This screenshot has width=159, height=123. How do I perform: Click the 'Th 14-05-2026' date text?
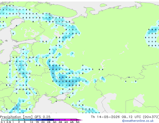105,117
